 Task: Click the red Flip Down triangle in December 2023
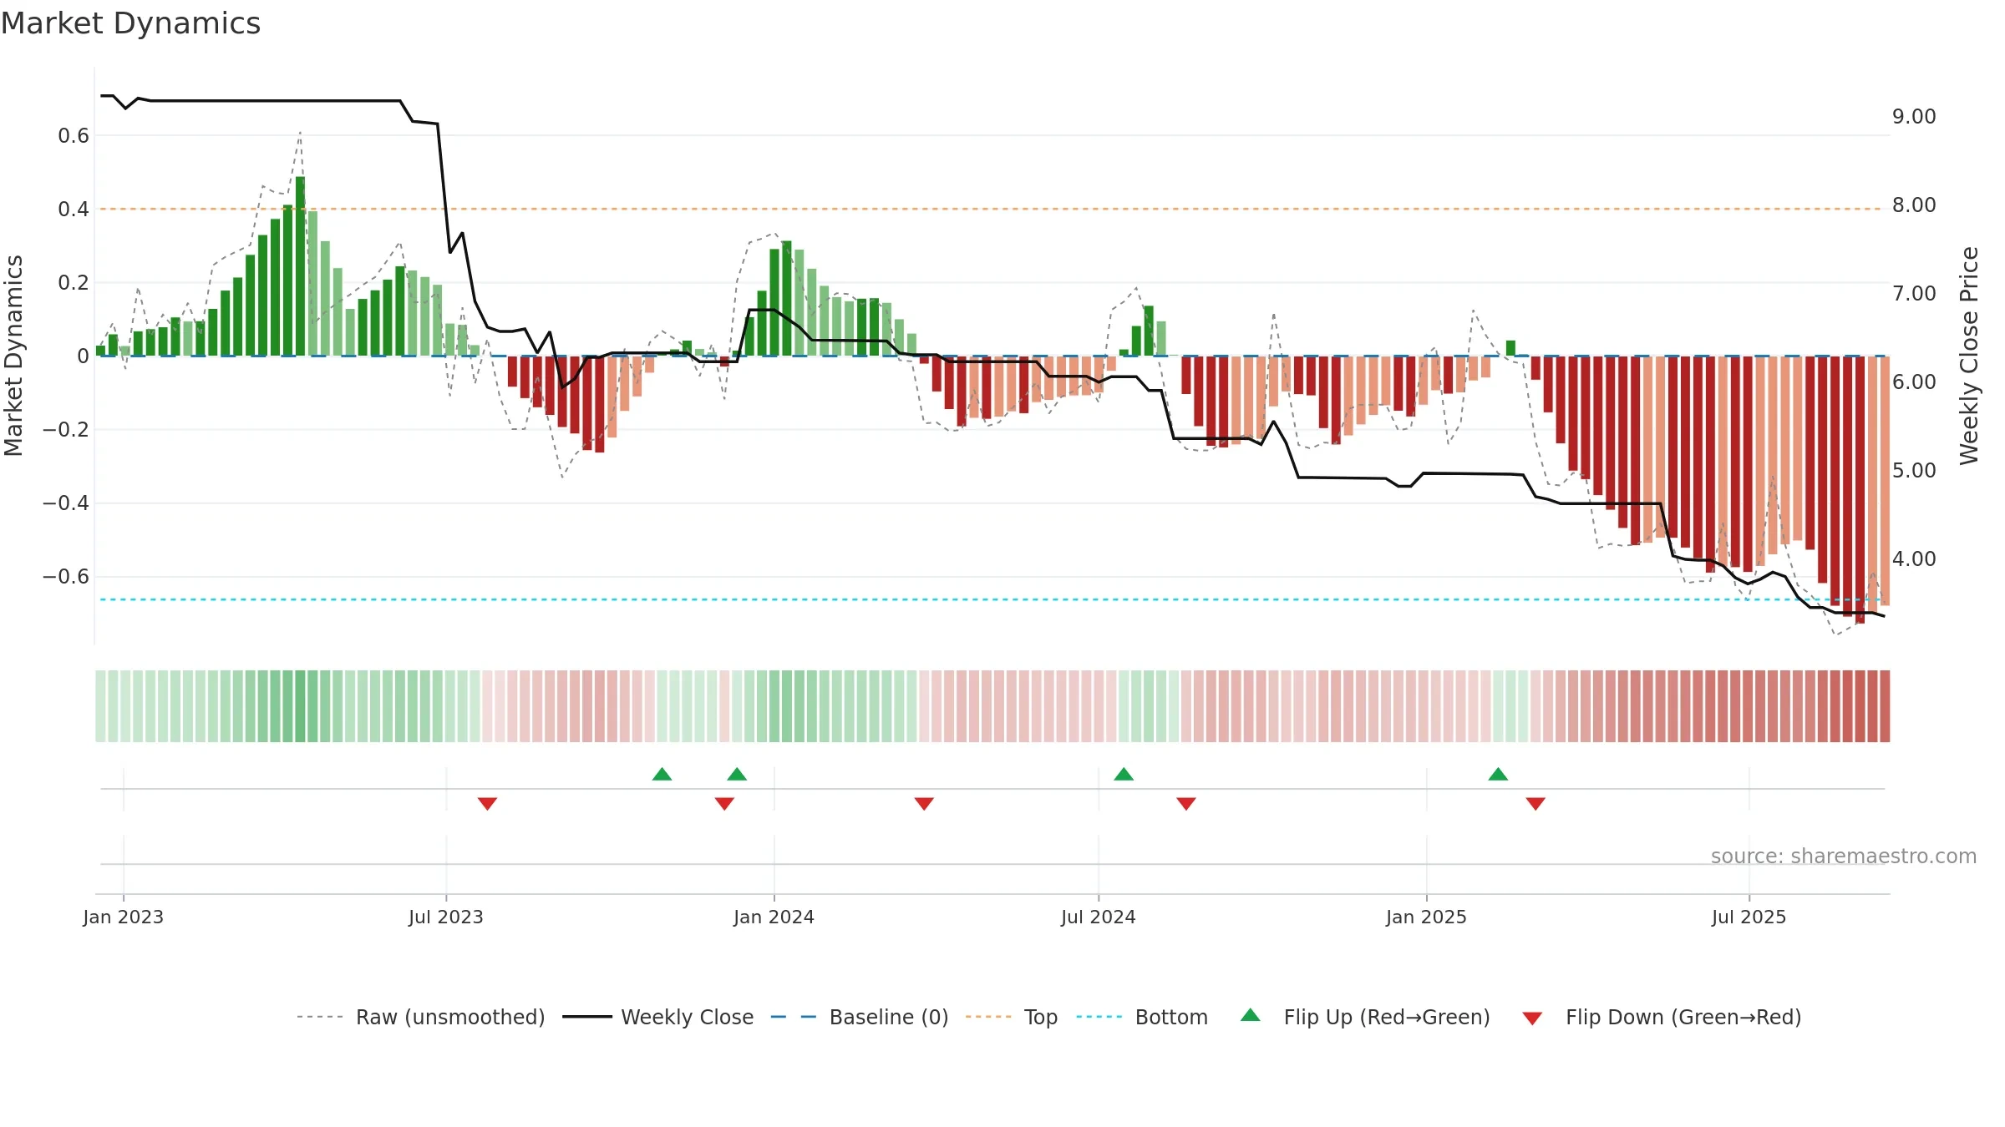tap(724, 803)
